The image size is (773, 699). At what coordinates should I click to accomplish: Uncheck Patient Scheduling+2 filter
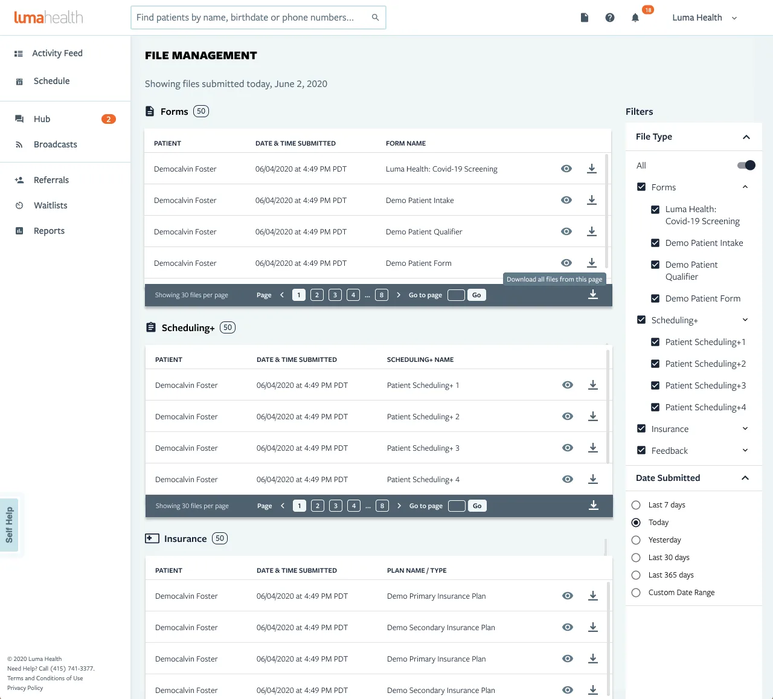click(x=655, y=364)
